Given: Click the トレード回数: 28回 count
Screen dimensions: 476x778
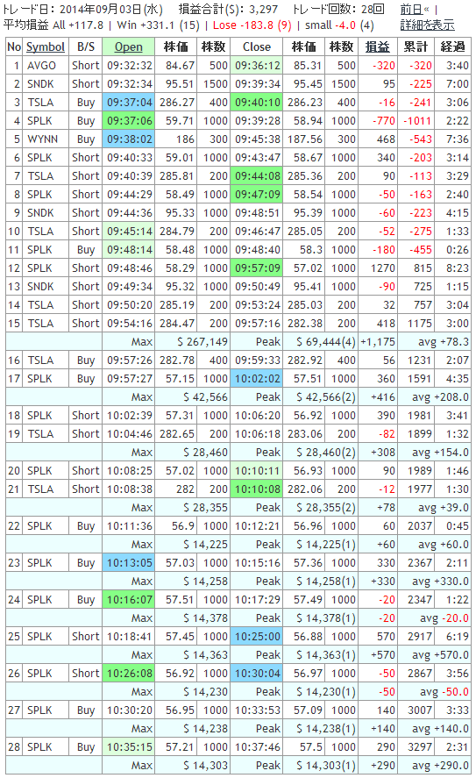Looking at the screenshot, I should (x=338, y=10).
